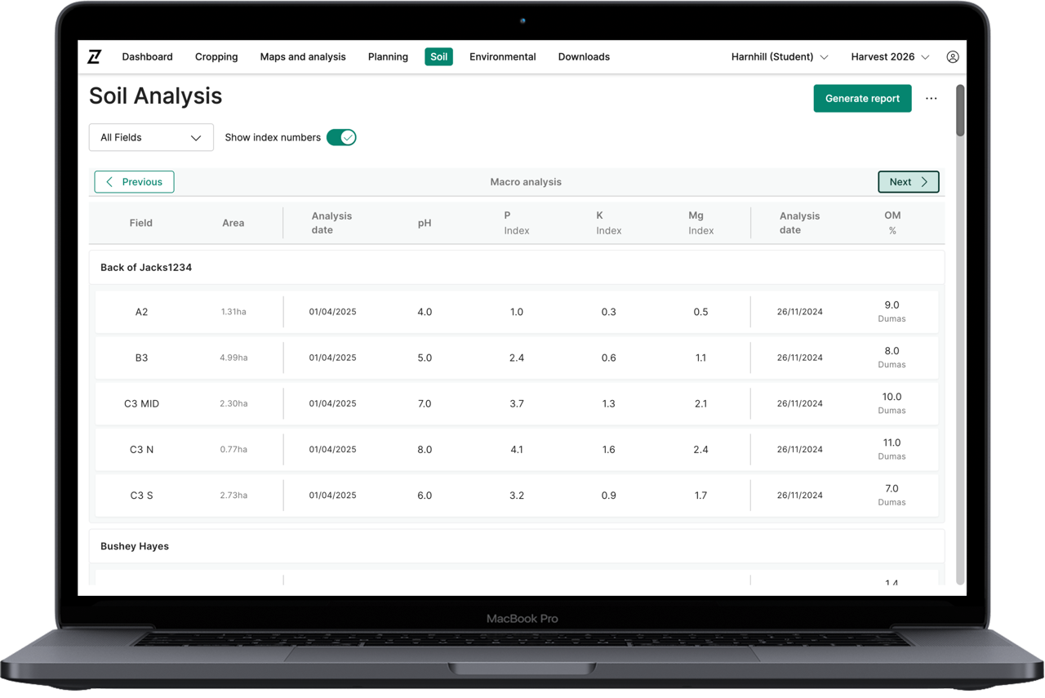Click area value 0.77ha
1045x698 pixels.
[233, 449]
